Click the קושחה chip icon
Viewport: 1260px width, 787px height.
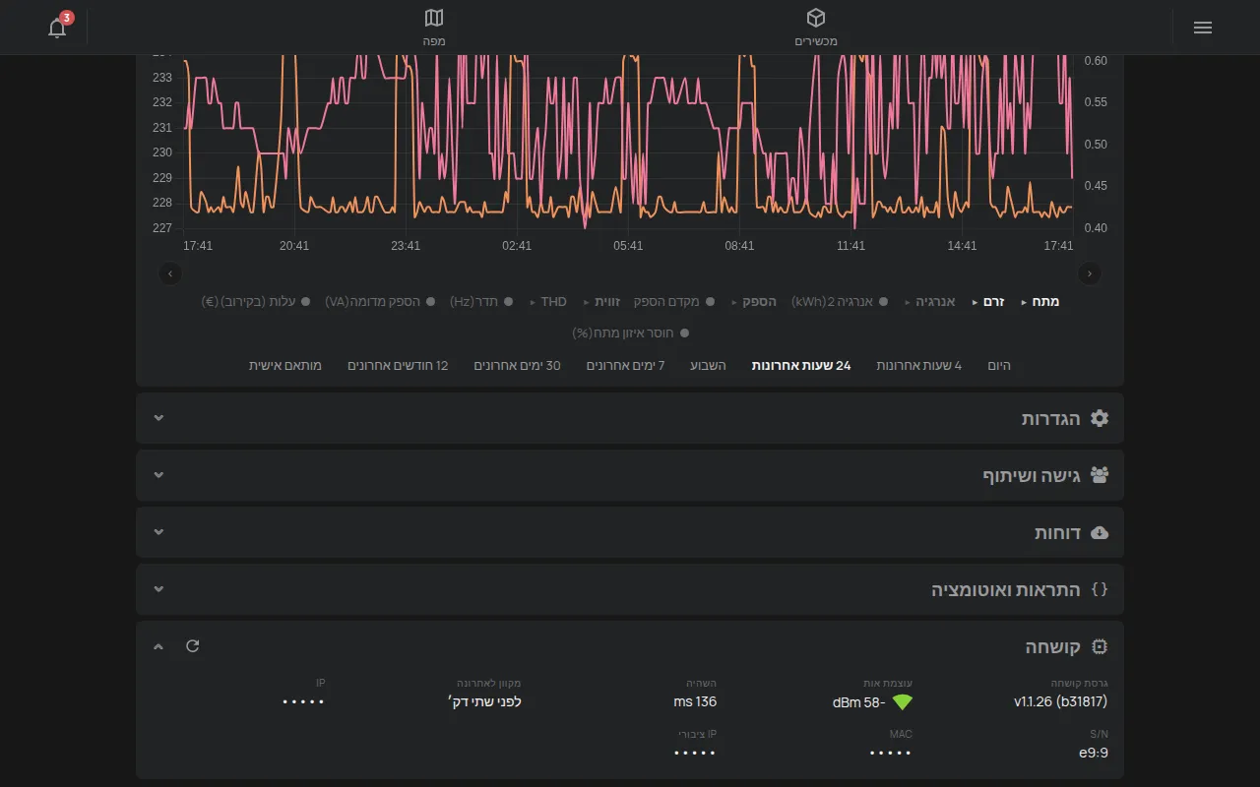pos(1100,646)
